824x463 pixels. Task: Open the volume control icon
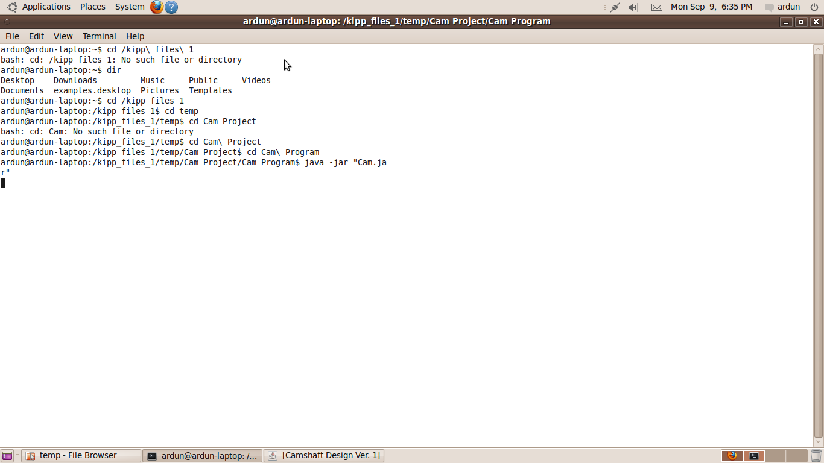coord(633,7)
